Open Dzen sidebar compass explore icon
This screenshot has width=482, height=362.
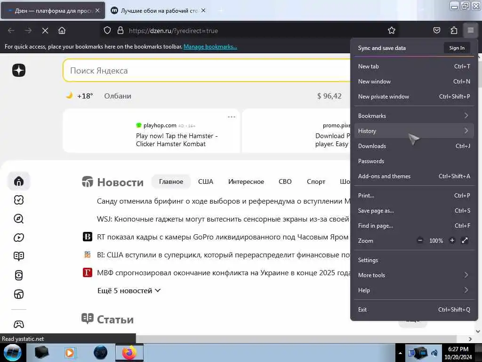tap(19, 219)
